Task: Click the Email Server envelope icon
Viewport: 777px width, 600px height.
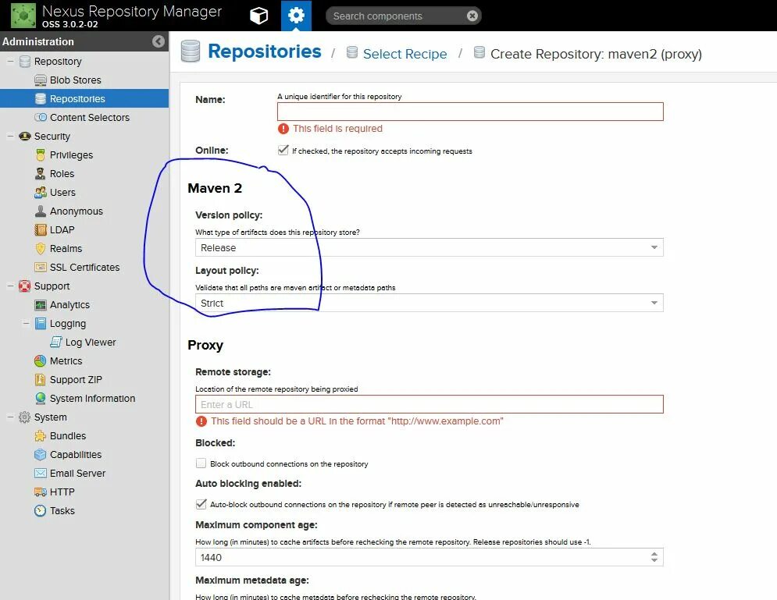Action: coord(40,474)
